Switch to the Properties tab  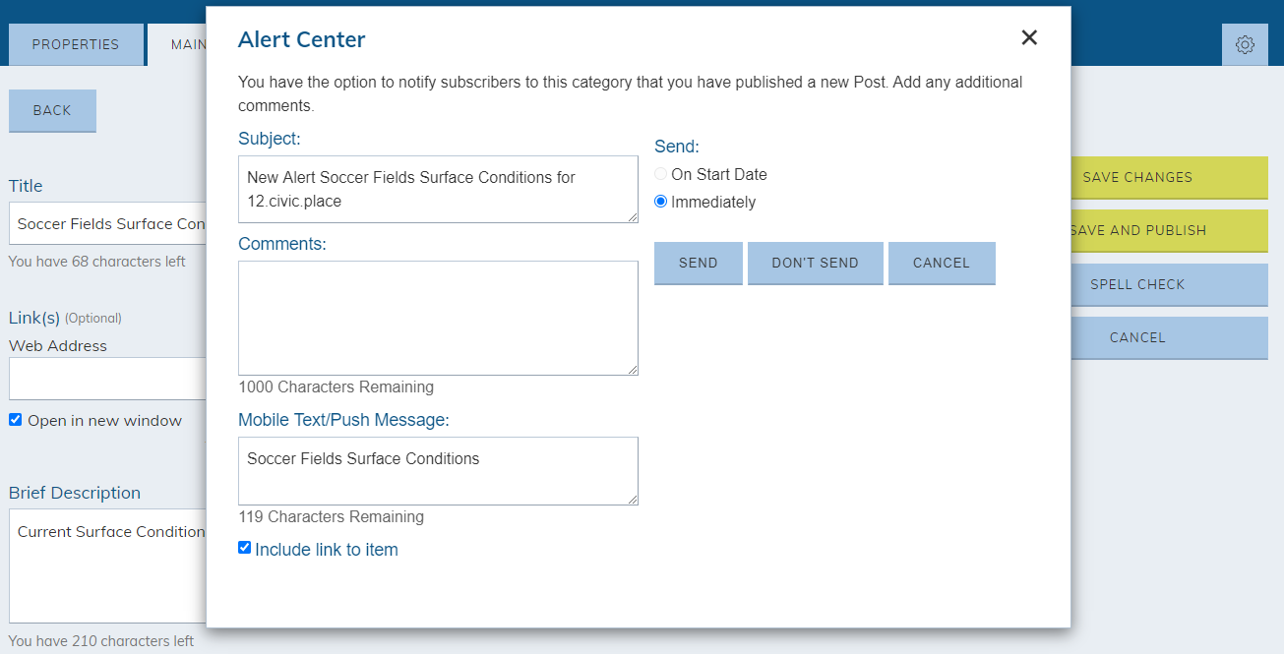(x=76, y=44)
